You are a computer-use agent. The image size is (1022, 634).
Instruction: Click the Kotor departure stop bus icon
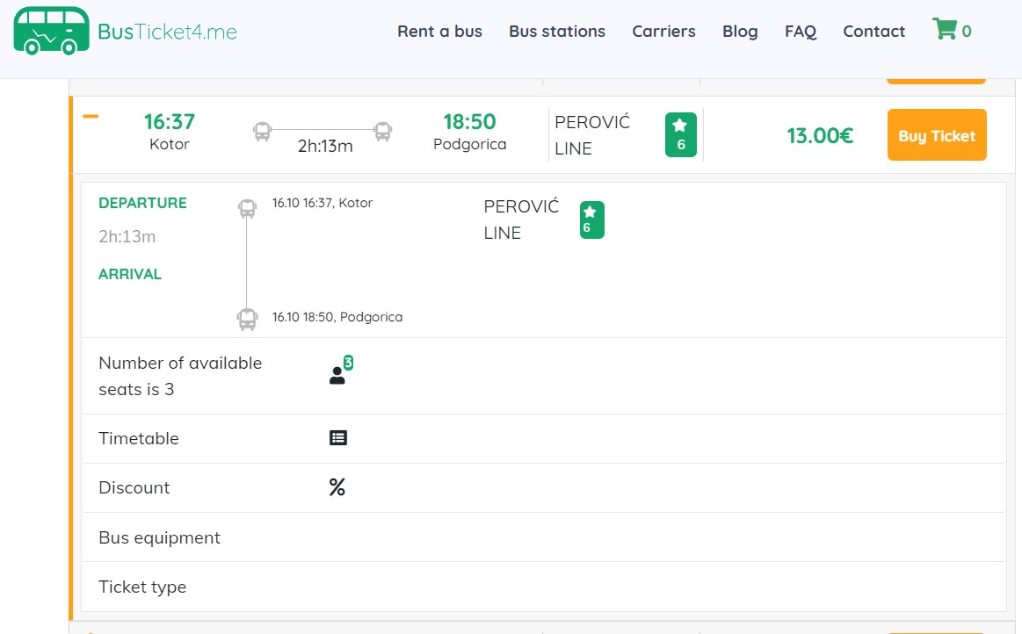pyautogui.click(x=247, y=208)
